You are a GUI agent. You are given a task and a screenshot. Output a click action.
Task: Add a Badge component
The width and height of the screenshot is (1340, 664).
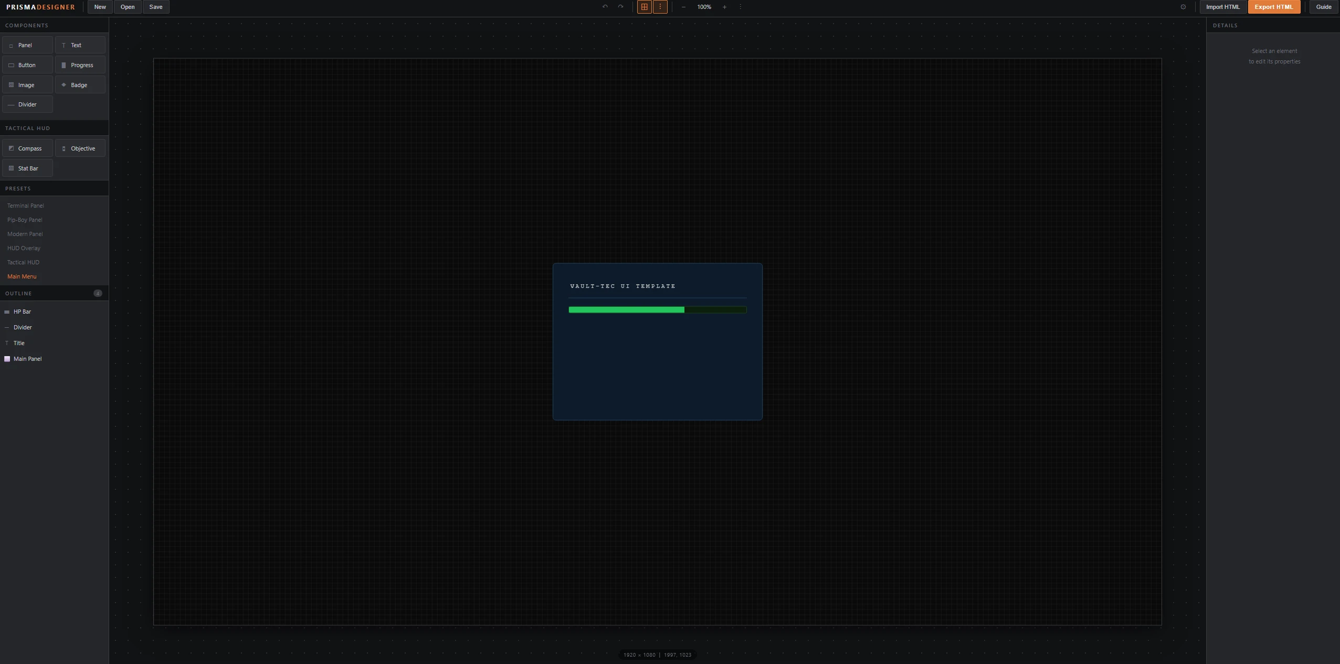pyautogui.click(x=80, y=85)
